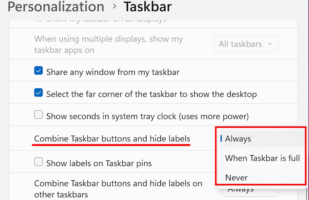Pick Never from the dropdown list
The width and height of the screenshot is (309, 200).
[236, 178]
